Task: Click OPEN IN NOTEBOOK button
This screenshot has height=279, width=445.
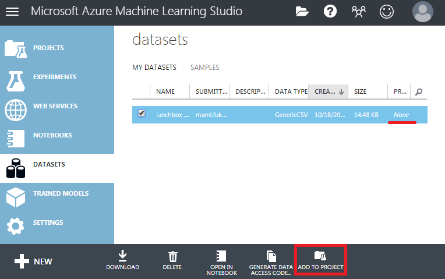Action: 222,263
